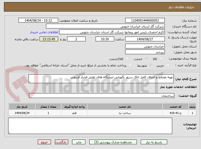Image resolution: width=201 pixels, height=149 pixels.
Task: Click the واحد اندازه گیری column header
Action: pyautogui.click(x=74, y=107)
